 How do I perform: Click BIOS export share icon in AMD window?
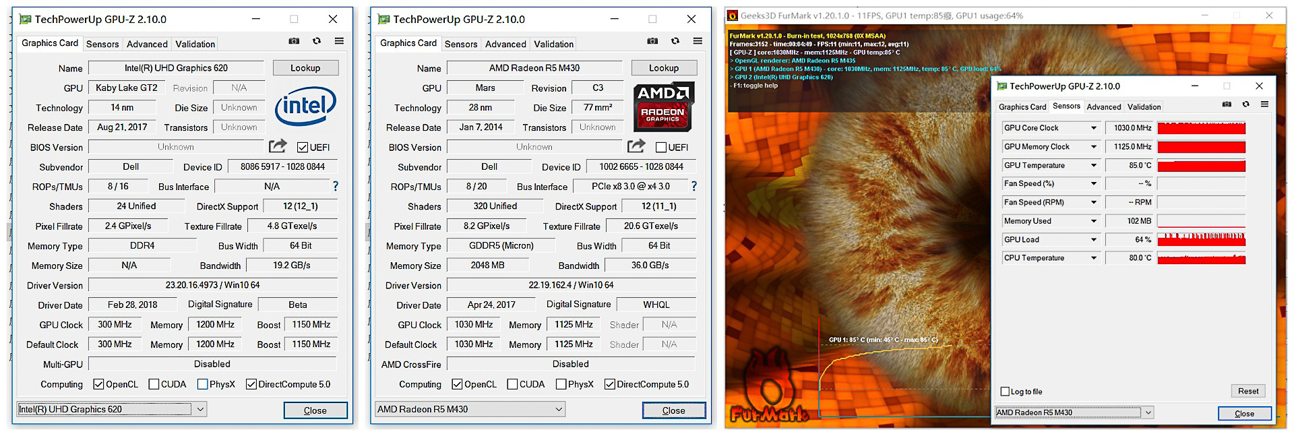click(636, 146)
